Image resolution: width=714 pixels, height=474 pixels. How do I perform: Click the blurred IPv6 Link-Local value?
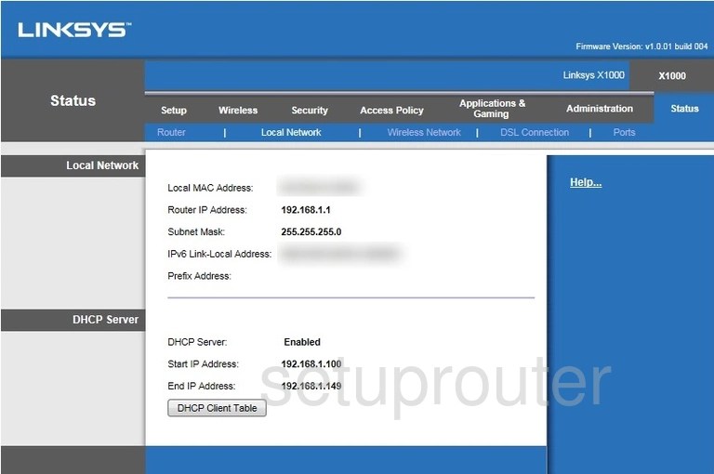pyautogui.click(x=339, y=254)
